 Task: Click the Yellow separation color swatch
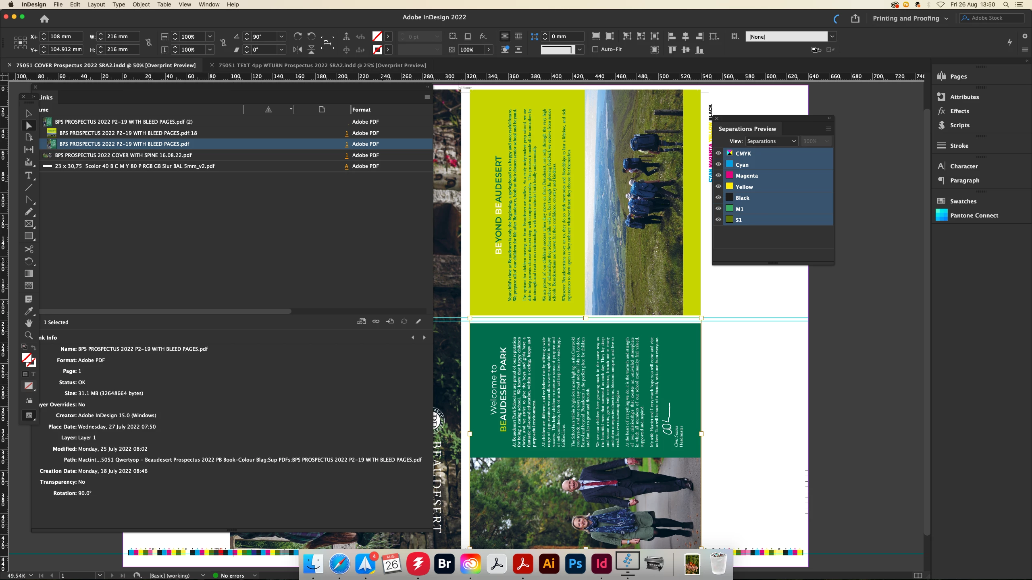[730, 186]
